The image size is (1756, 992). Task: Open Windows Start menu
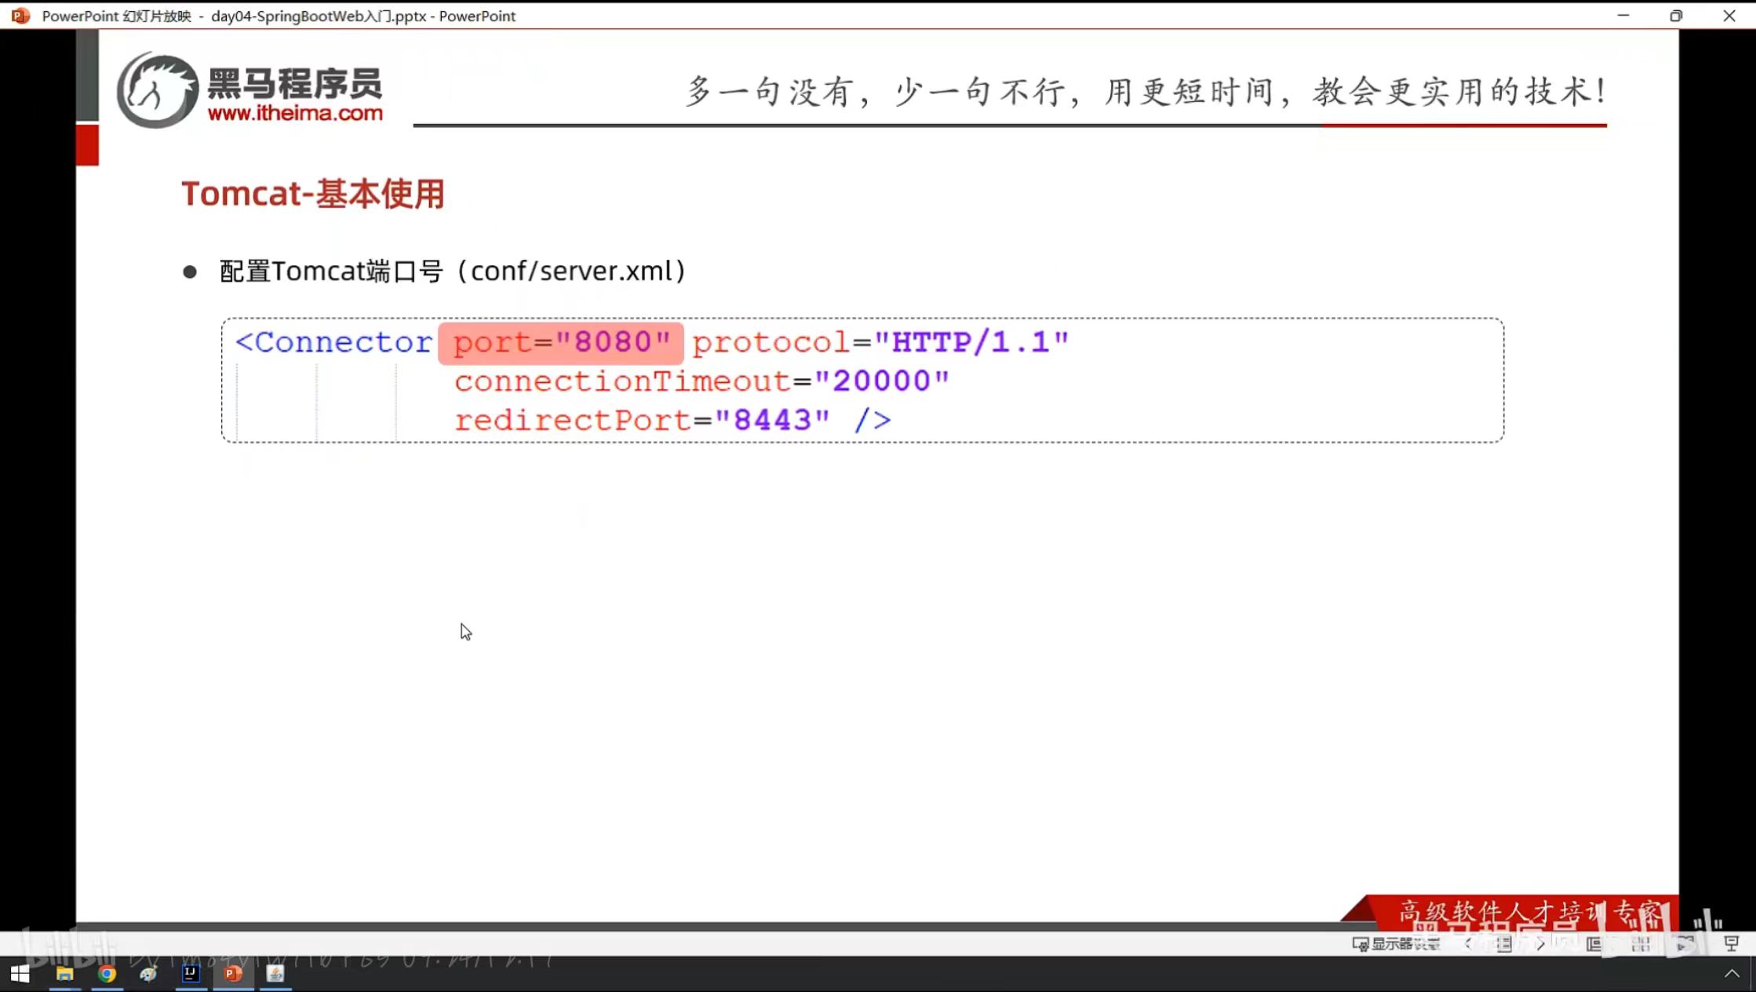pyautogui.click(x=20, y=974)
